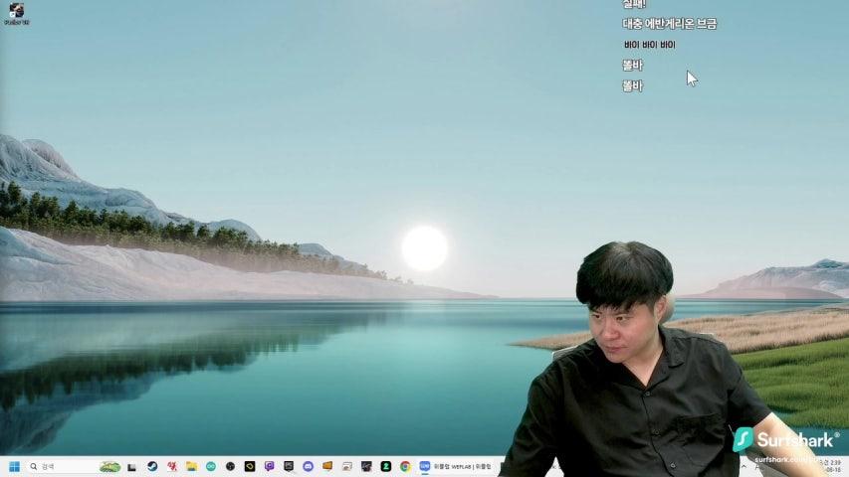Open File Explorer from the taskbar

click(191, 466)
